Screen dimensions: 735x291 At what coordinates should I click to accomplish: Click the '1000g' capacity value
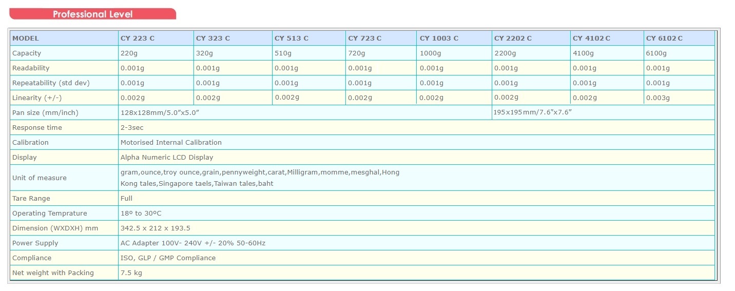coord(430,53)
